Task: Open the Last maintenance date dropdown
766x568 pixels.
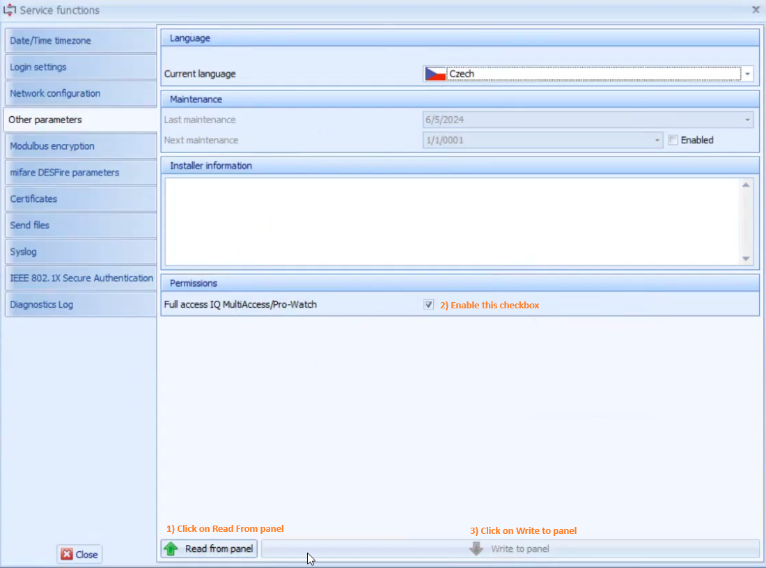Action: tap(747, 120)
